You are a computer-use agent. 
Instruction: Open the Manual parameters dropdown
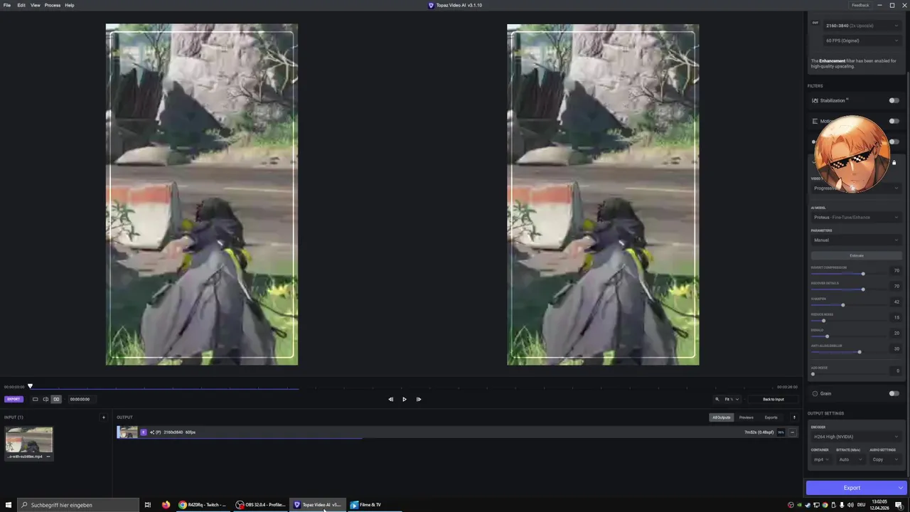pyautogui.click(x=856, y=240)
